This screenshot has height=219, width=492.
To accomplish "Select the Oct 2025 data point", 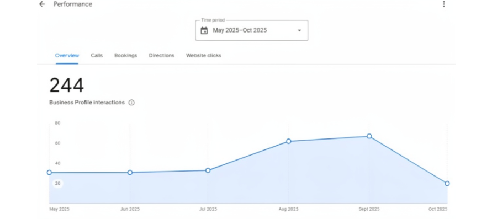I will 447,184.
